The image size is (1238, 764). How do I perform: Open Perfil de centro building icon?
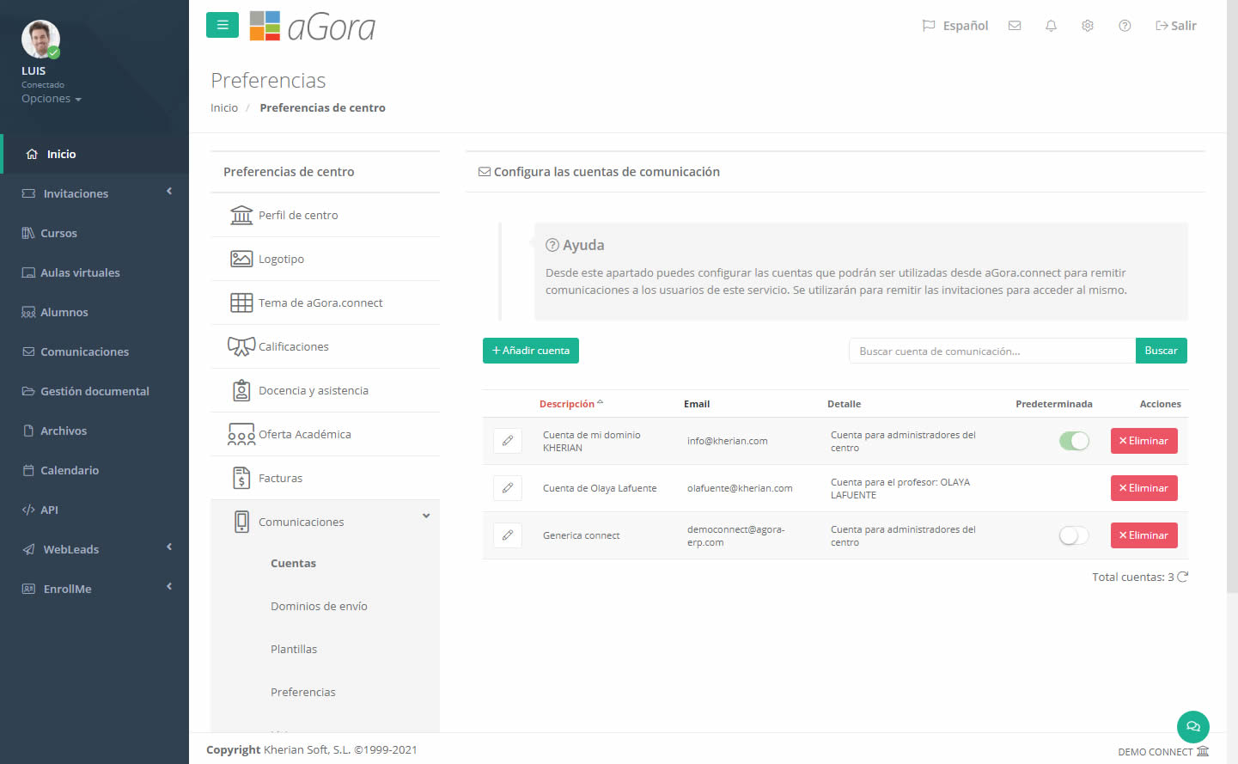tap(241, 215)
